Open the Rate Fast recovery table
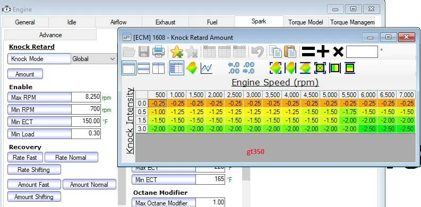Viewport: 421px width, 207px height. coord(25,157)
